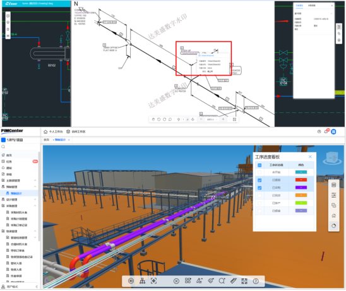346x291 pixels.
Task: Expand the fifth sidebar menu group arrow
Action: pos(35,181)
